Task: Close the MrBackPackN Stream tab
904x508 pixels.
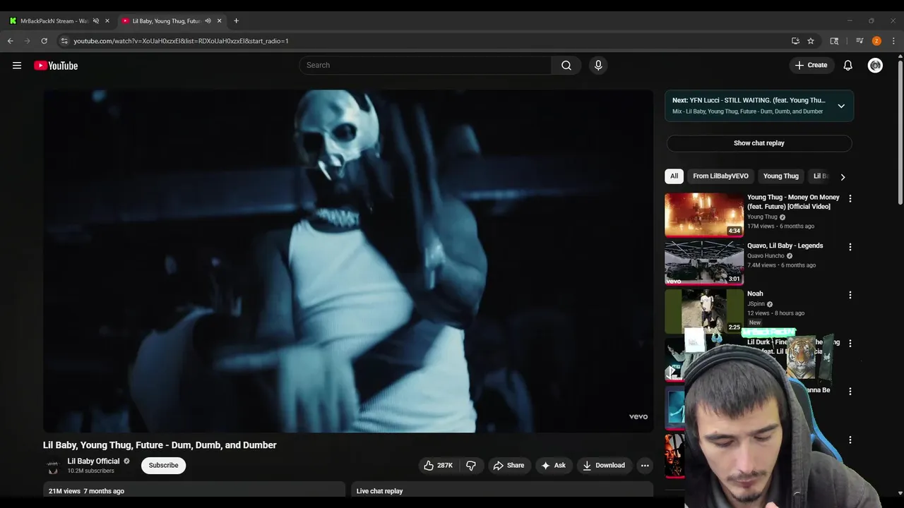Action: pyautogui.click(x=107, y=21)
